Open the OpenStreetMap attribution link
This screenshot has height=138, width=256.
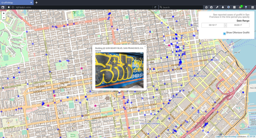tap(230, 137)
